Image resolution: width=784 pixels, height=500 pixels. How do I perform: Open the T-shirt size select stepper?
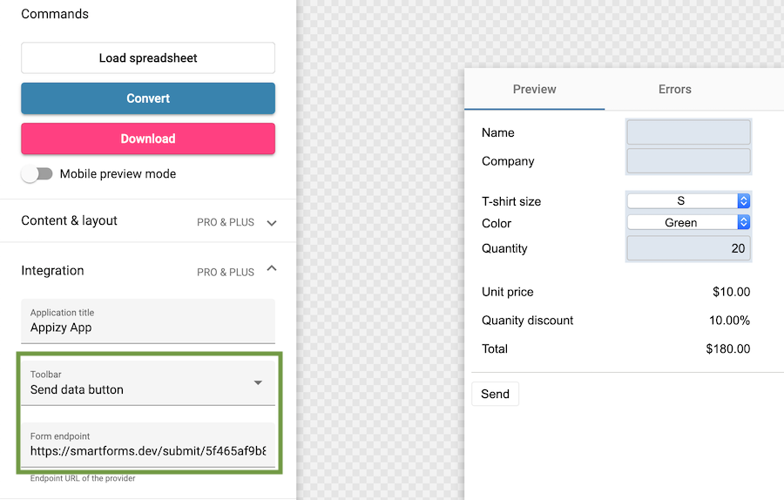744,201
